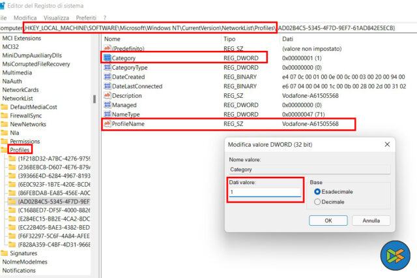Viewport: 417px width, 278px height.
Task: Select the Esadecimale radio button
Action: pos(317,191)
